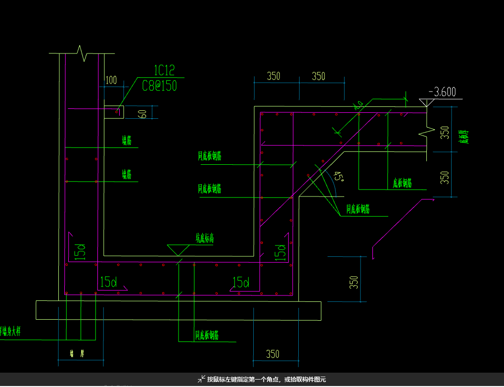Select the upper '墙筋' label

127,140
